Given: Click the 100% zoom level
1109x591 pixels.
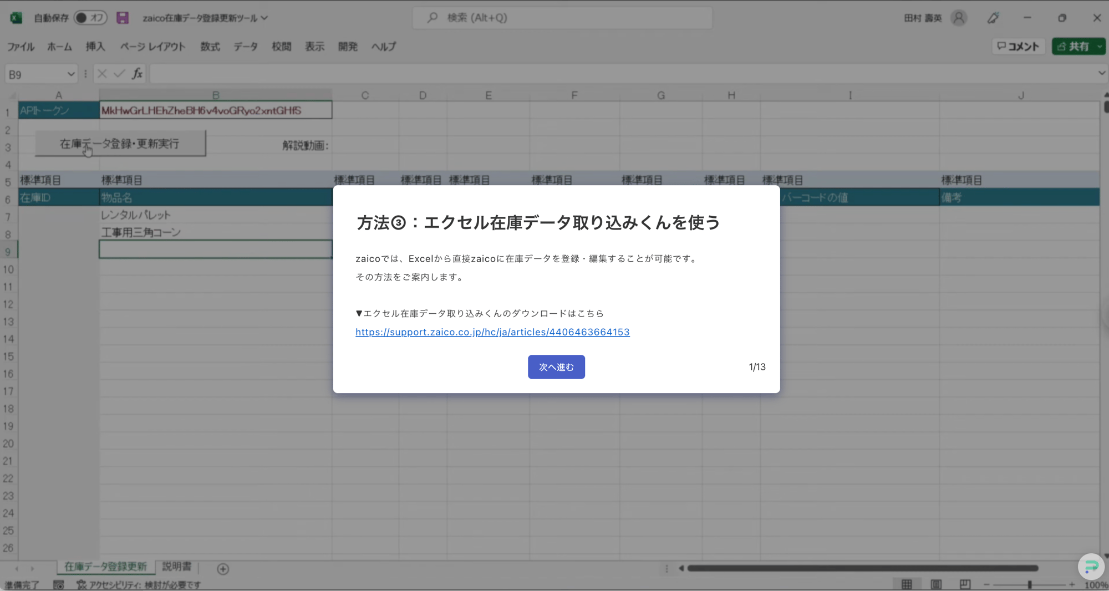Looking at the screenshot, I should click(1096, 585).
